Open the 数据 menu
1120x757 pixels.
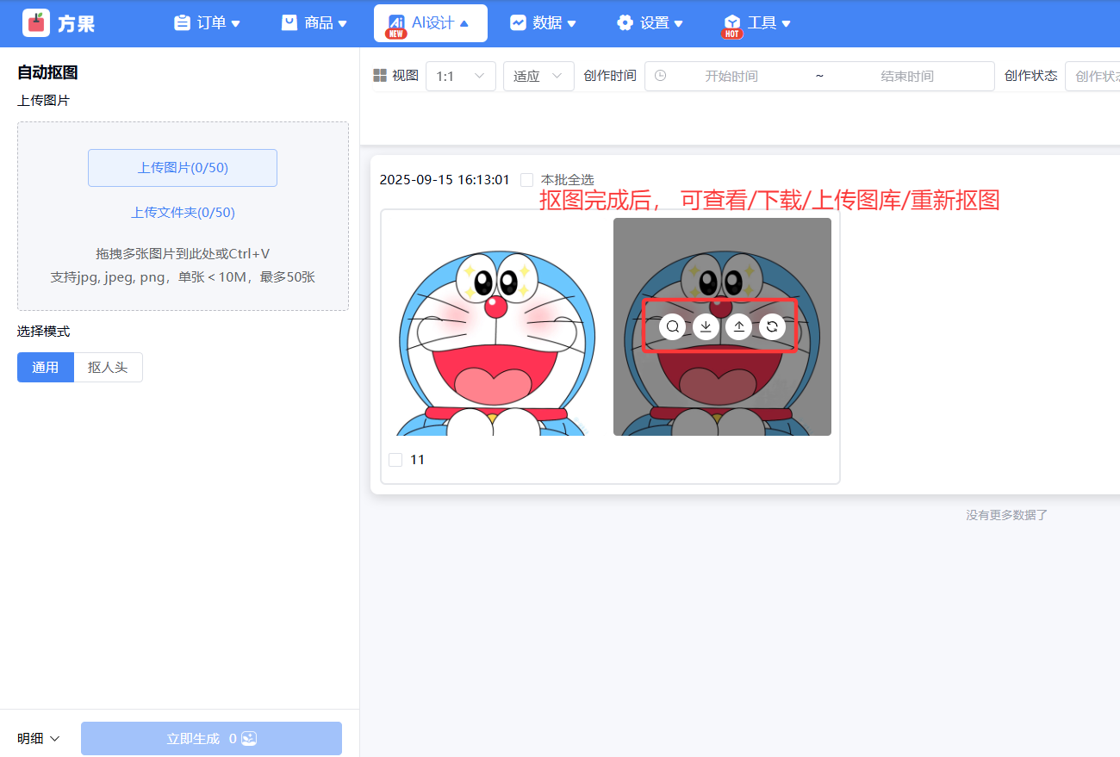point(543,23)
